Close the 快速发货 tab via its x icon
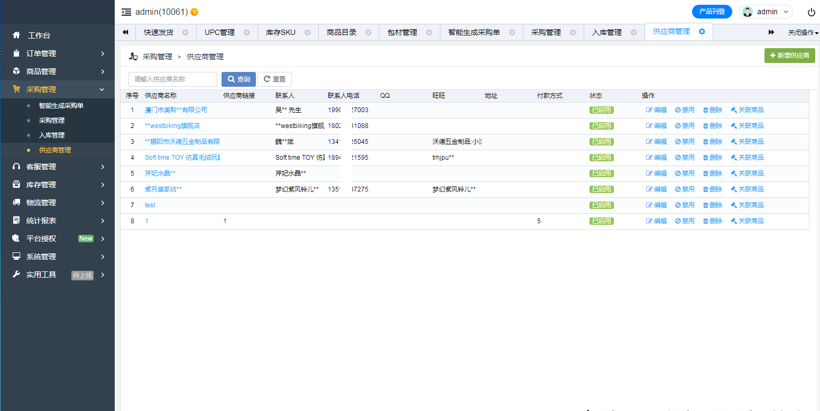Viewport: 820px width, 411px height. (185, 32)
